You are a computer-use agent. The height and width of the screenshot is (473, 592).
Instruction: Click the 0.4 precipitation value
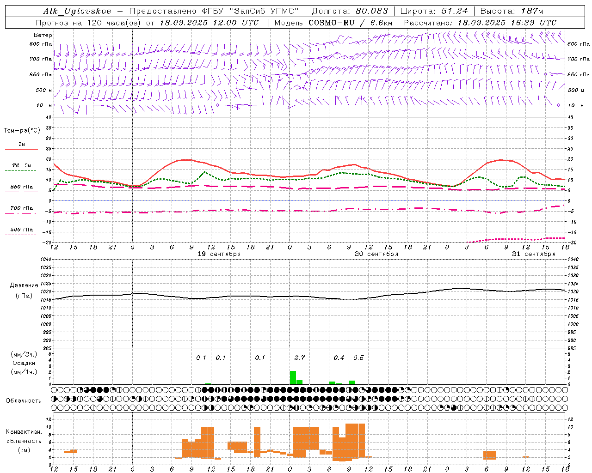pyautogui.click(x=339, y=358)
